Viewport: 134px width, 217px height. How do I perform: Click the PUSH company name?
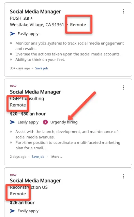click(16, 18)
